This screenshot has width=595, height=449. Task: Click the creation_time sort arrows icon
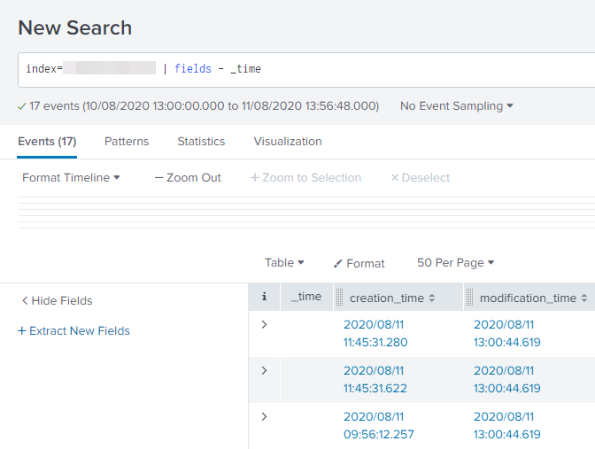click(x=432, y=298)
